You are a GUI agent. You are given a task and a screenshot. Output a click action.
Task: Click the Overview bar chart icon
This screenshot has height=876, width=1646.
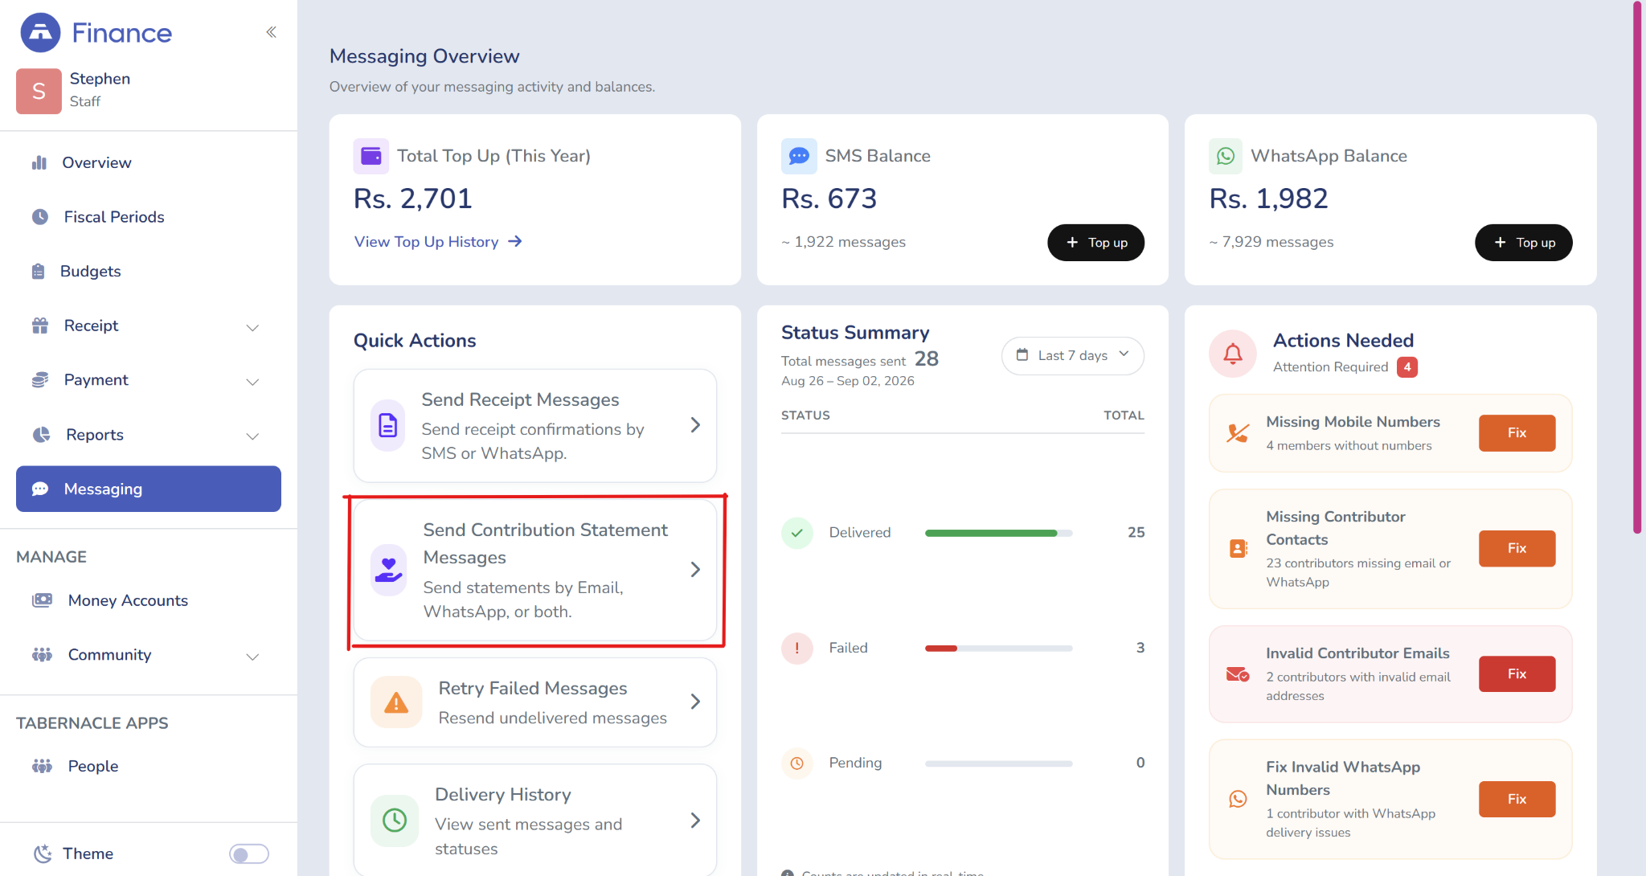pyautogui.click(x=39, y=163)
